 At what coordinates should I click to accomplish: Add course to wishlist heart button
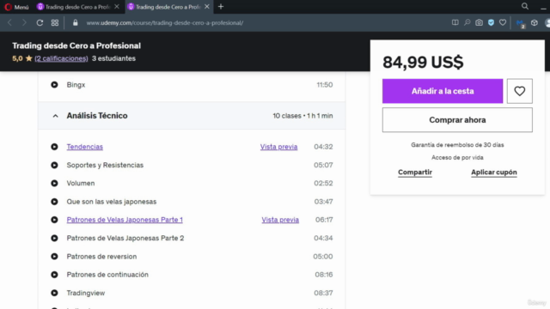[519, 91]
